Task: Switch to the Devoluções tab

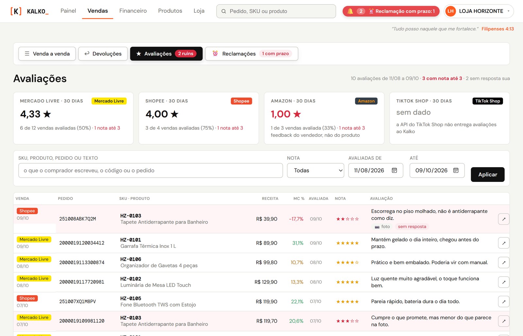Action: 103,54
